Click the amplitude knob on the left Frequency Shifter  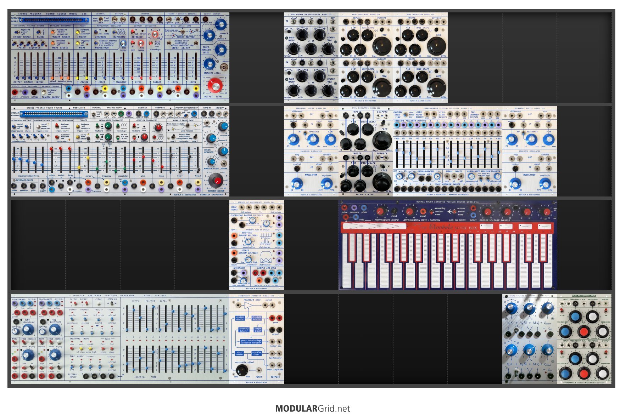(326, 183)
